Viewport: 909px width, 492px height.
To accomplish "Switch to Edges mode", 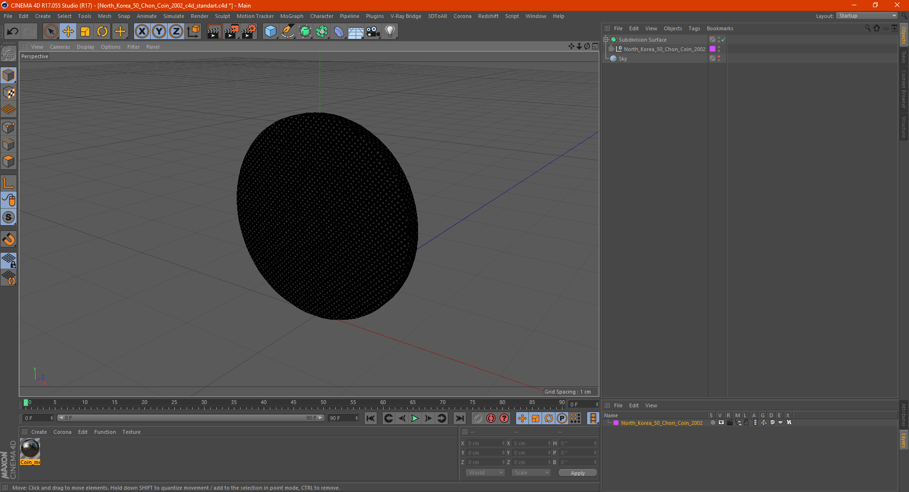I will click(x=9, y=144).
